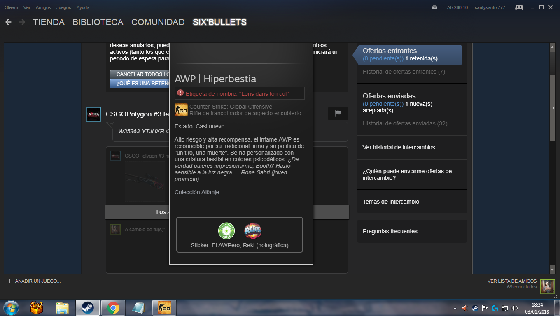Open Historial de ofertas enviadas (32)

(x=405, y=123)
